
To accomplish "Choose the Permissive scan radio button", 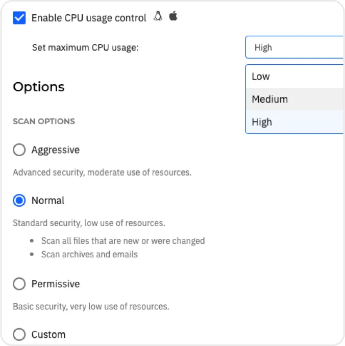I will click(x=19, y=284).
